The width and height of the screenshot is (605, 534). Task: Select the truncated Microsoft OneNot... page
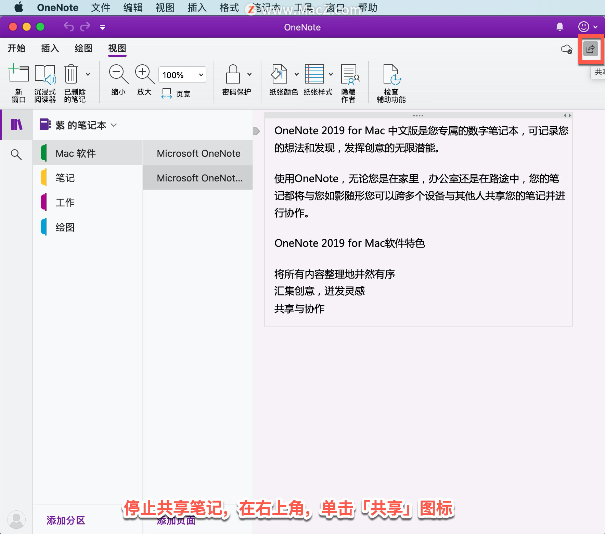pyautogui.click(x=198, y=178)
